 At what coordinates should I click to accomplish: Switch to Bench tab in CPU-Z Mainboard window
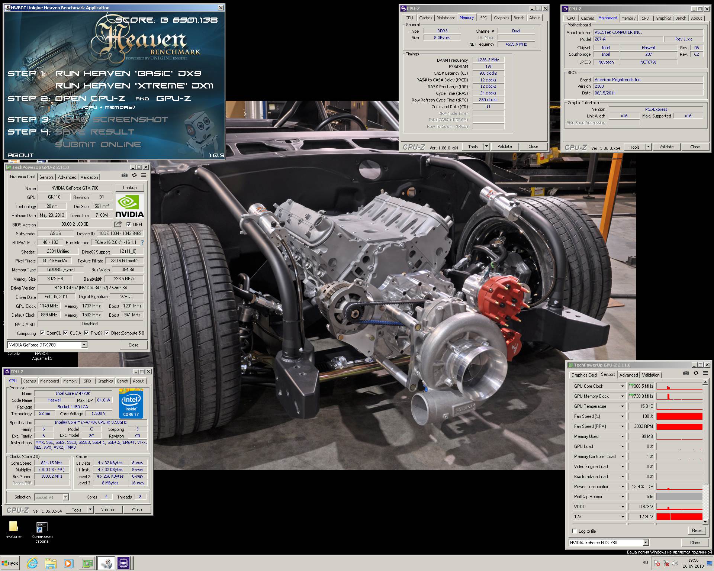click(x=681, y=18)
